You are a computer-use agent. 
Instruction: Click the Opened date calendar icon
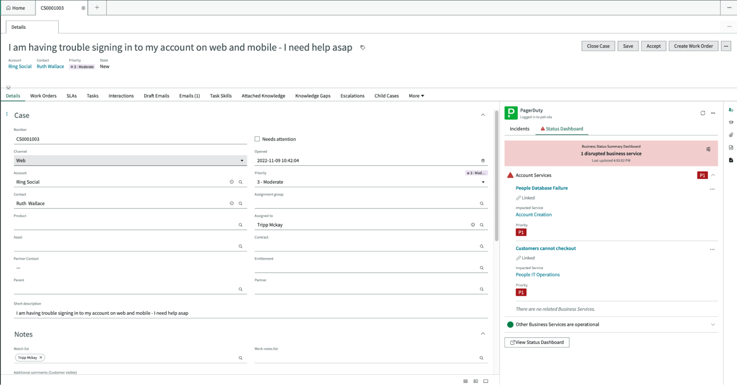coord(483,161)
